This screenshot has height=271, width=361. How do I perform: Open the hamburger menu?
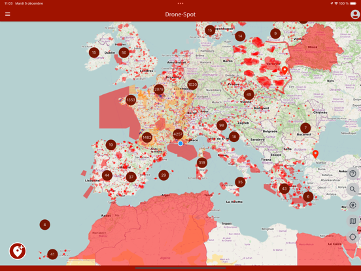tap(8, 14)
